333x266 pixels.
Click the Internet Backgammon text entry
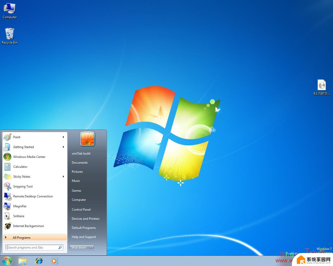pyautogui.click(x=29, y=226)
